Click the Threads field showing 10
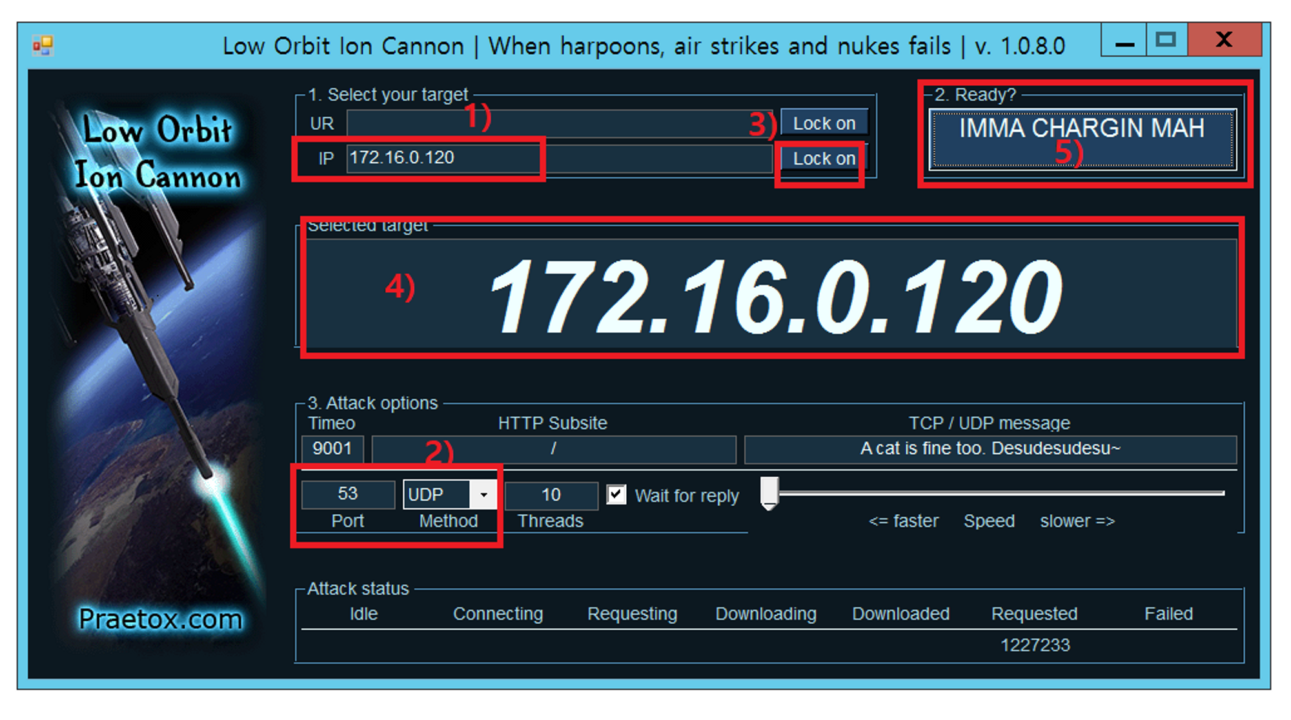The width and height of the screenshot is (1291, 720). coord(551,495)
